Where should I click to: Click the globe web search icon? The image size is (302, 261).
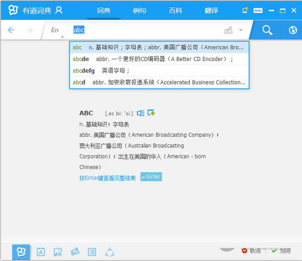click(292, 30)
